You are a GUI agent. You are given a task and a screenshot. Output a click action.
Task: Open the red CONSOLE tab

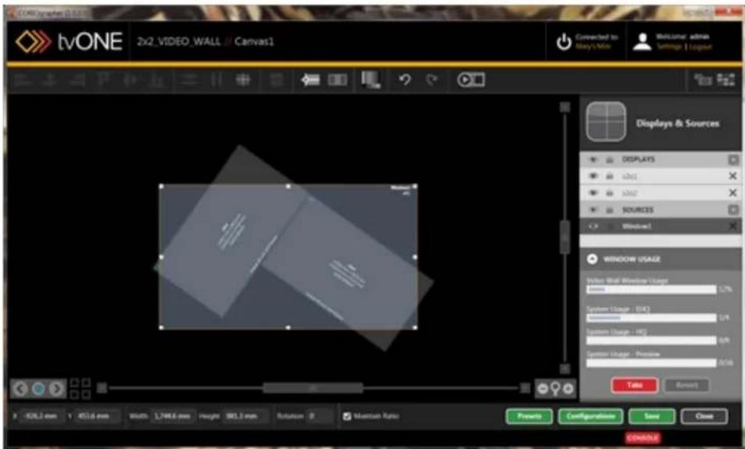pyautogui.click(x=643, y=438)
